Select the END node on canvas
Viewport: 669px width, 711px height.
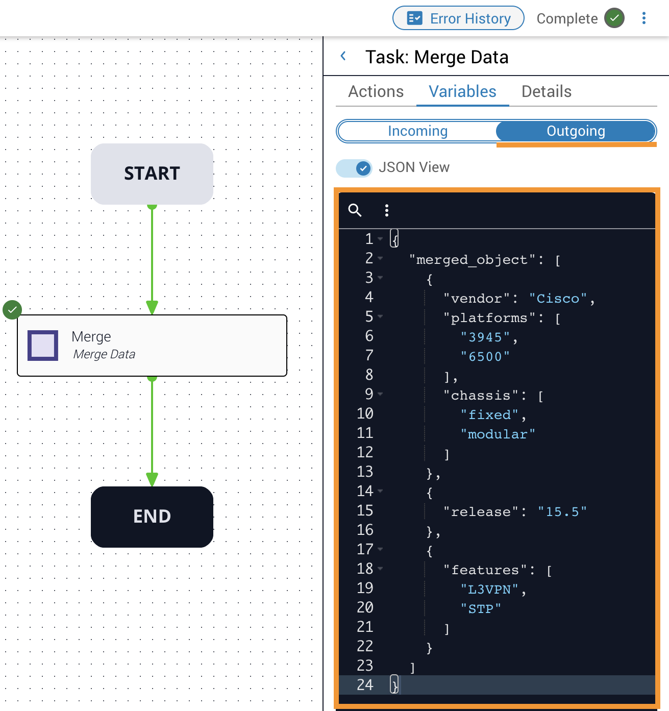point(152,517)
